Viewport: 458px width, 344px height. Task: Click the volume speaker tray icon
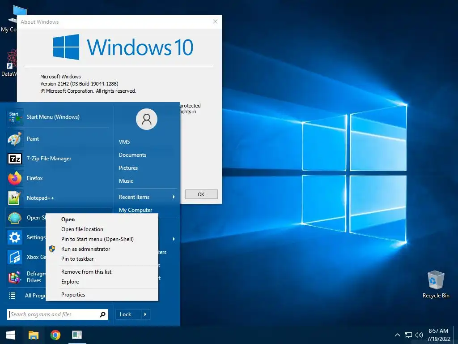(x=419, y=335)
